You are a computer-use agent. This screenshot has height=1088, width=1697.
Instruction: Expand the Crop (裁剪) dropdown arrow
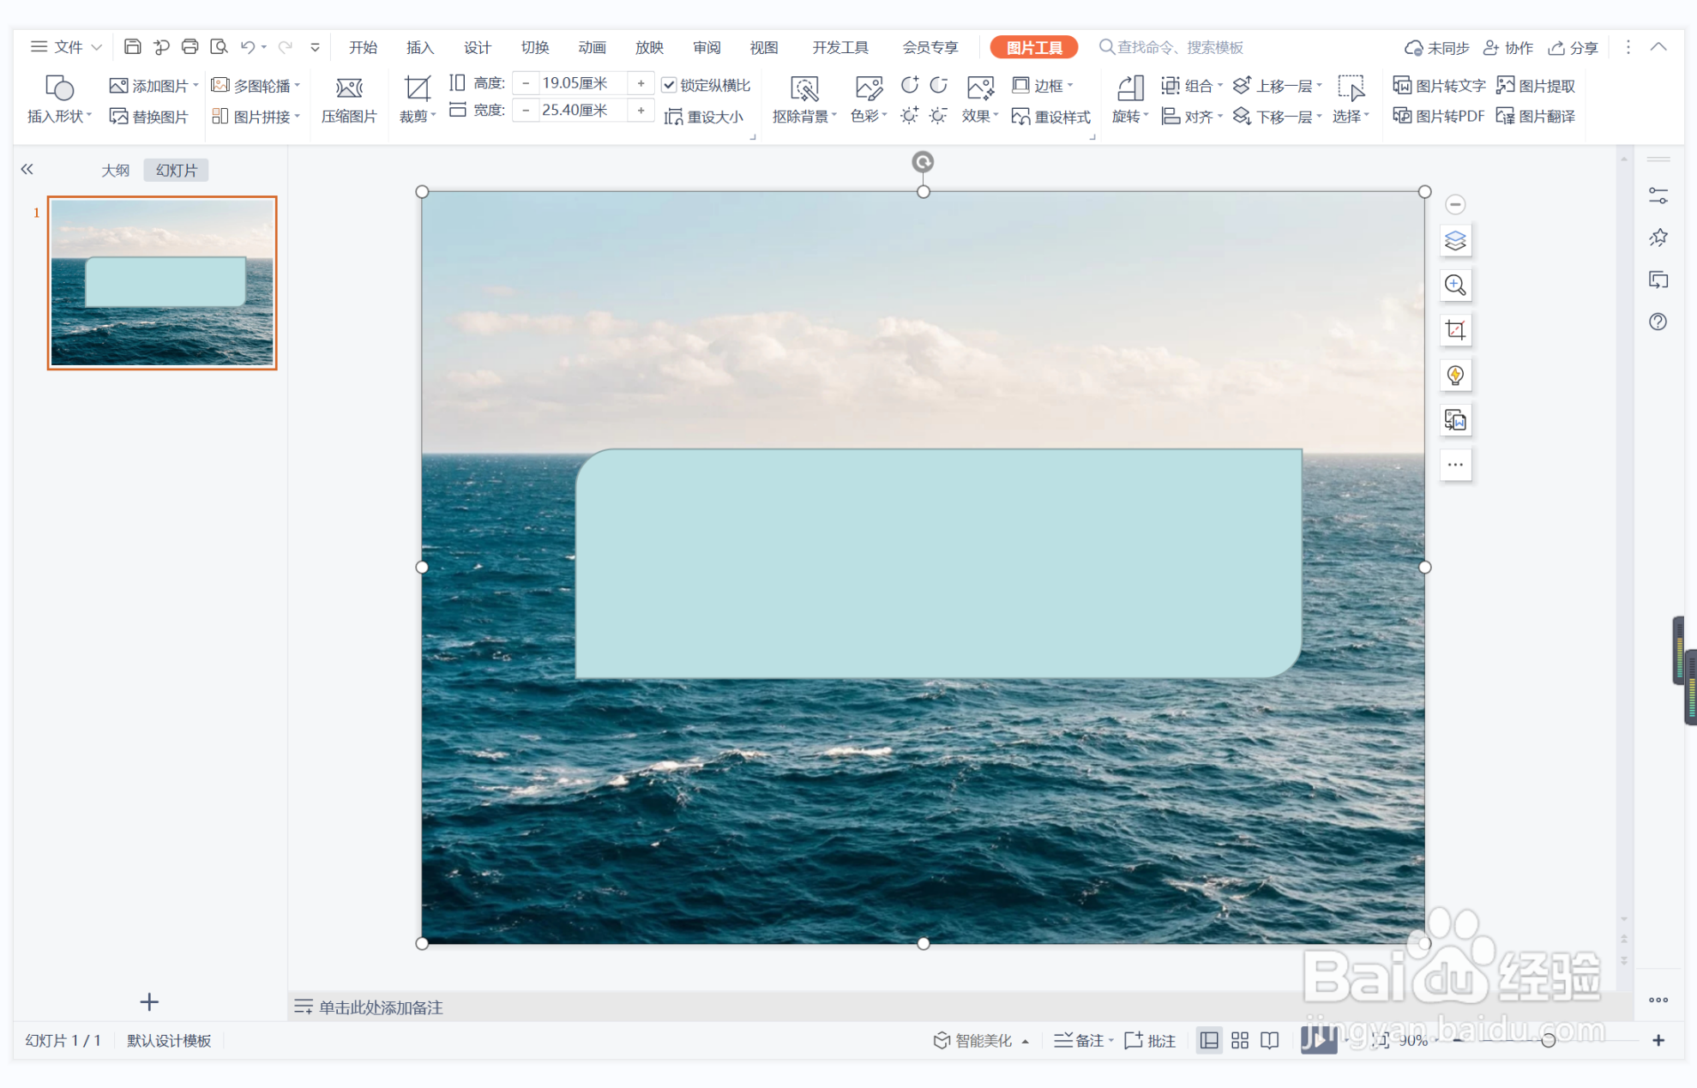coord(434,116)
